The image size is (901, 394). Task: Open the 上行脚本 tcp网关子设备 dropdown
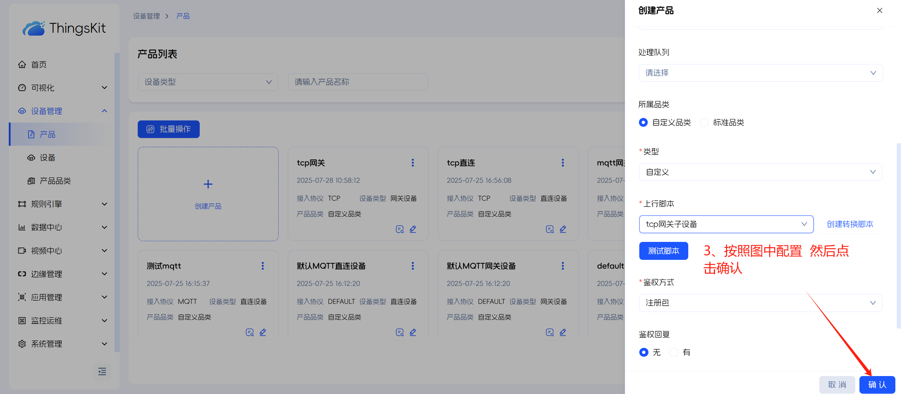(x=726, y=224)
